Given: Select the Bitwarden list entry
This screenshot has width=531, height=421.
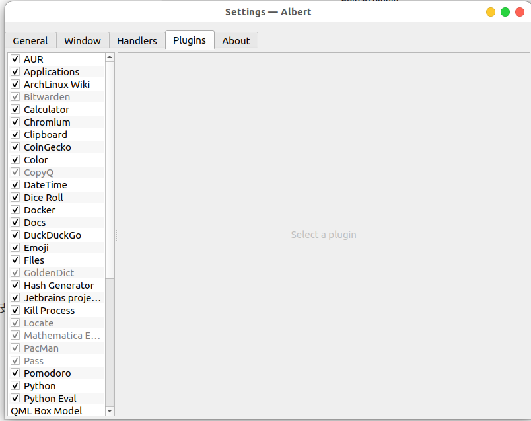Looking at the screenshot, I should 47,97.
